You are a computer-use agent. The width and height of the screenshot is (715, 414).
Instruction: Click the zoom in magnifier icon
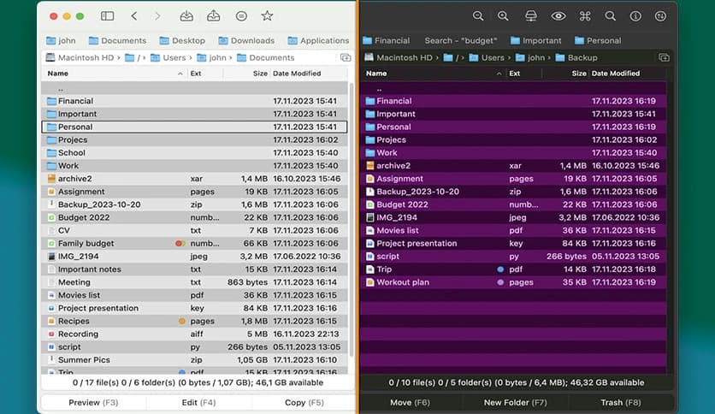coord(503,16)
